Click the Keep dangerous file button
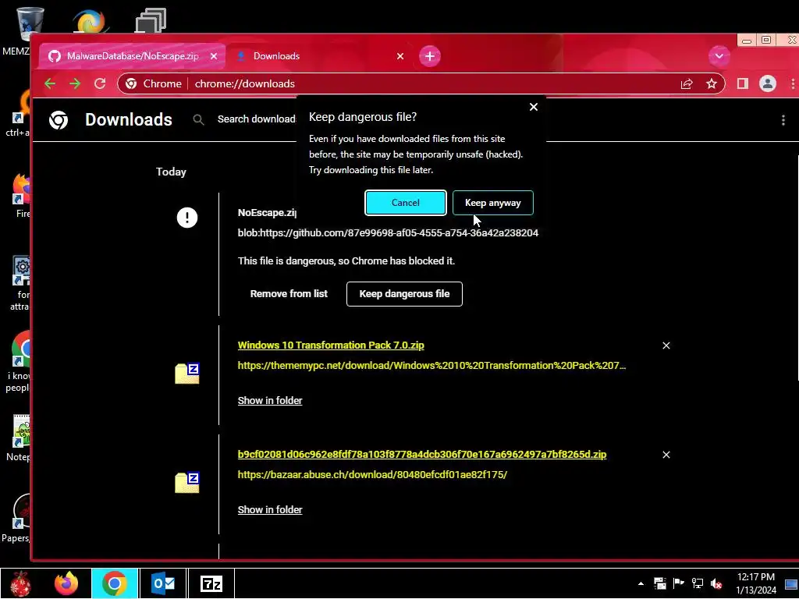 tap(405, 294)
